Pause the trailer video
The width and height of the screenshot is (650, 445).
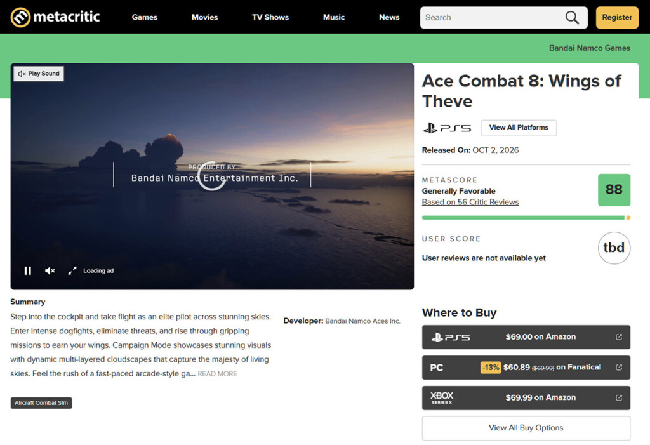tap(28, 271)
